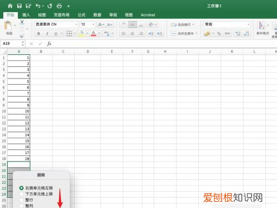Decrease decimal places
The image size is (277, 208).
click(x=247, y=34)
